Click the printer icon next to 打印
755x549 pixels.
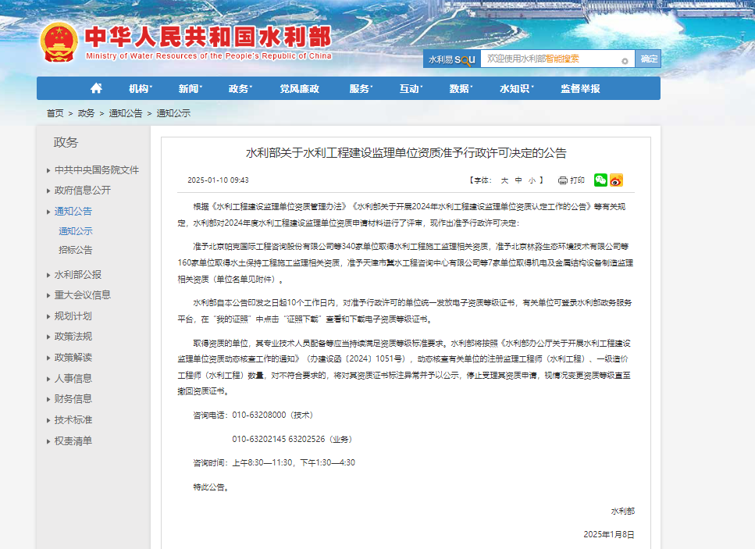[562, 180]
